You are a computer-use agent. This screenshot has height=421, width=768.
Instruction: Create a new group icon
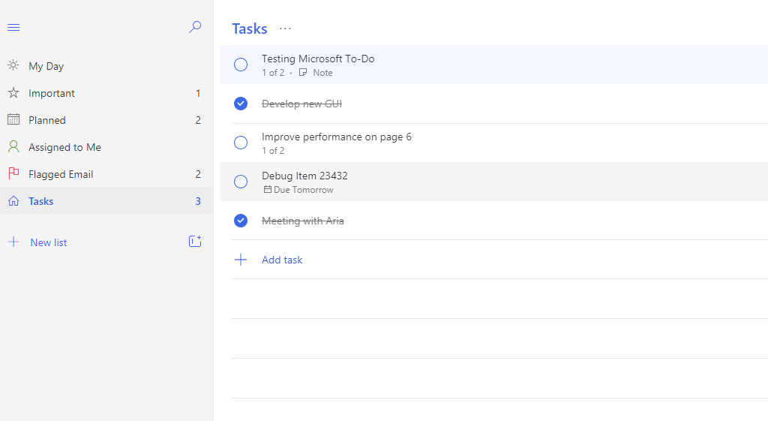[195, 242]
